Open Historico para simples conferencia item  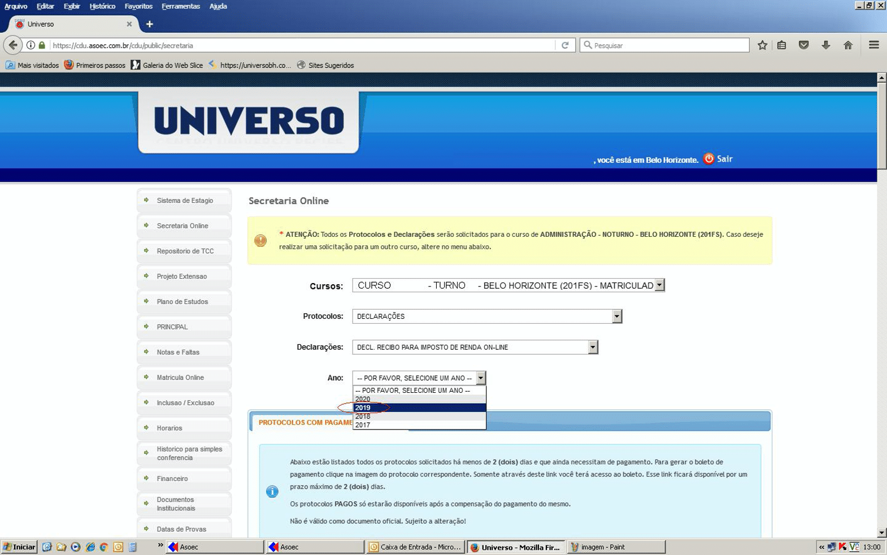click(x=184, y=453)
